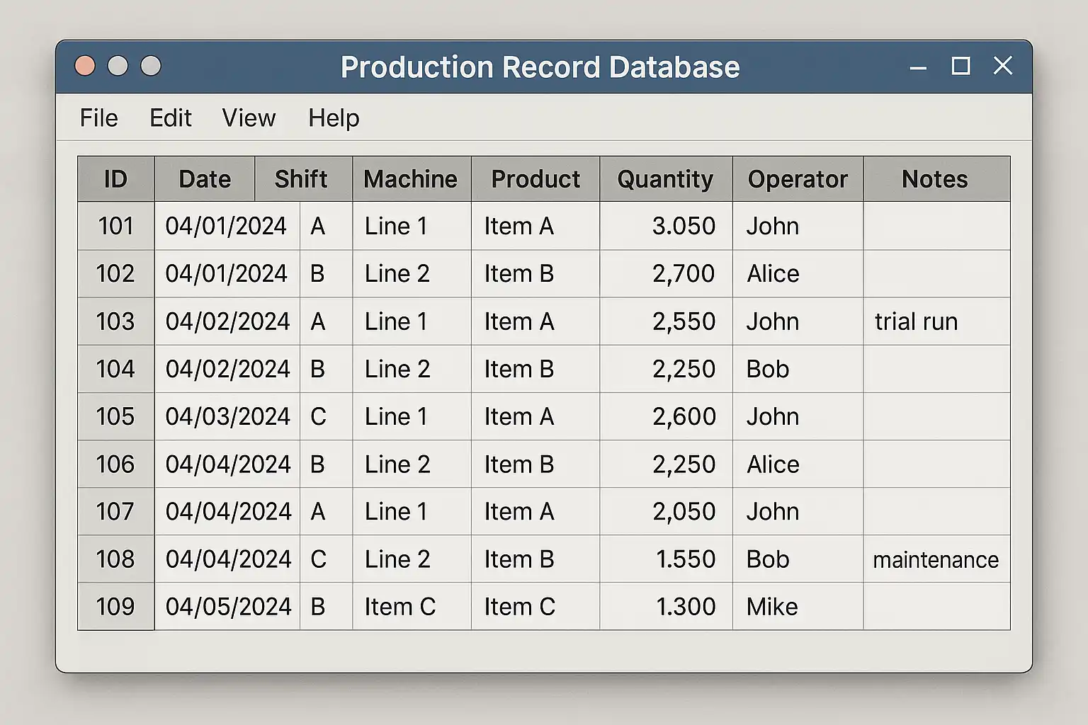The height and width of the screenshot is (725, 1088).
Task: Sort by the Quantity column header
Action: click(665, 179)
